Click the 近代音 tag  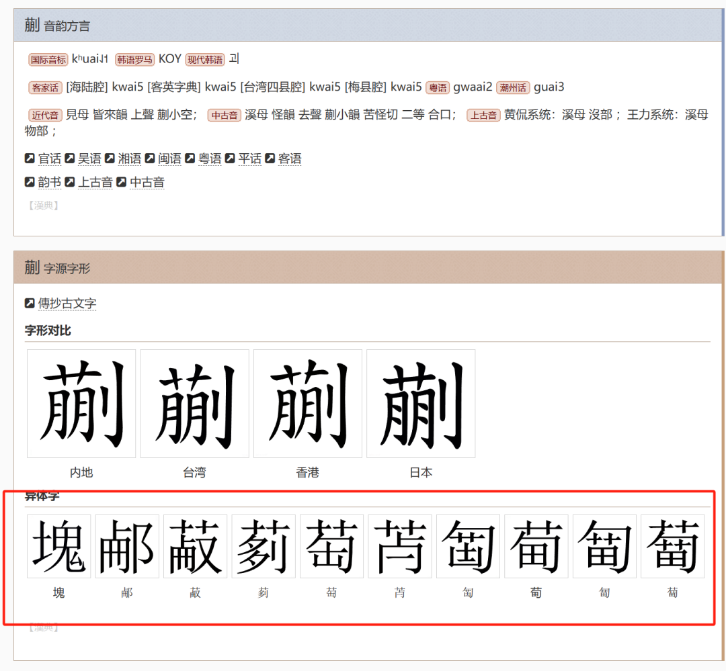pos(45,116)
